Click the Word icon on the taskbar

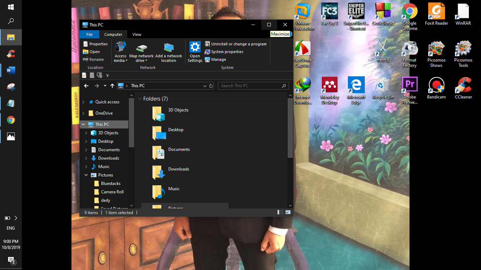pyautogui.click(x=11, y=70)
